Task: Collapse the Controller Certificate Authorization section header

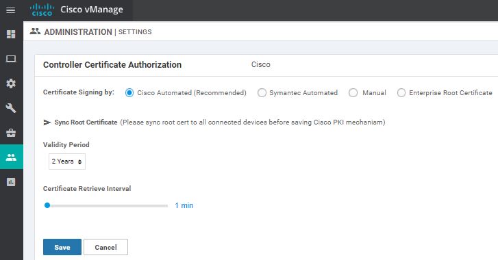Action: click(112, 65)
